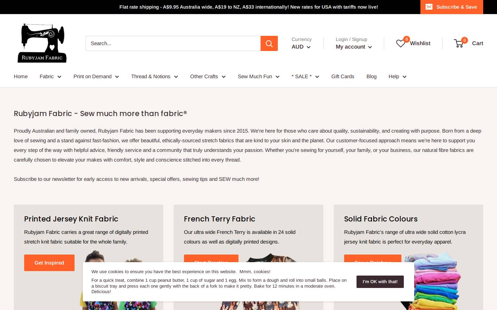The height and width of the screenshot is (310, 497).
Task: Click into the Search field
Action: pos(173,43)
